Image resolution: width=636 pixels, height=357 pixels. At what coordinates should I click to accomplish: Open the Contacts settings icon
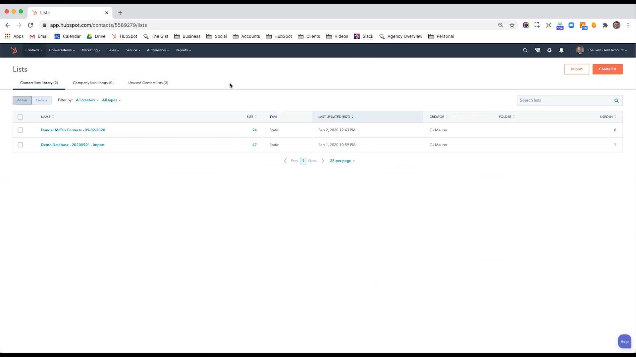pyautogui.click(x=549, y=50)
